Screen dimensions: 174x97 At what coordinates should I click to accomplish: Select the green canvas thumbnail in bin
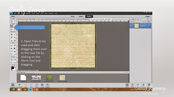click(x=49, y=77)
